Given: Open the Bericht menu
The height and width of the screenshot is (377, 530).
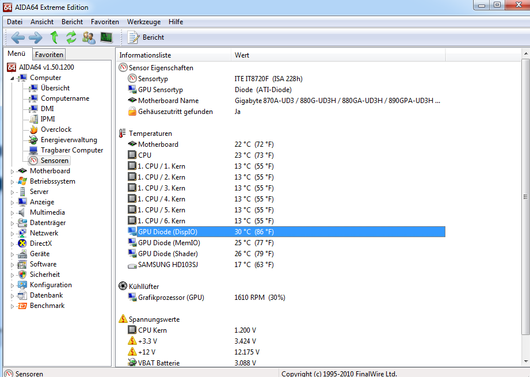Looking at the screenshot, I should click(x=72, y=22).
